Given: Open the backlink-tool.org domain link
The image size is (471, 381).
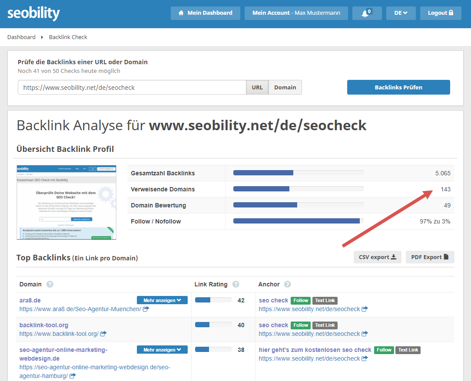Looking at the screenshot, I should point(44,325).
